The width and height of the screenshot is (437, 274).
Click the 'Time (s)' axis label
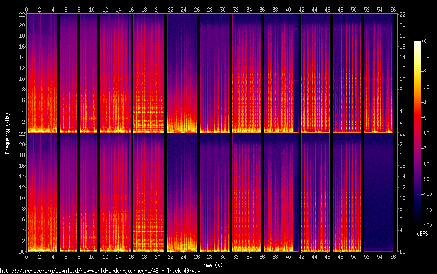(211, 265)
